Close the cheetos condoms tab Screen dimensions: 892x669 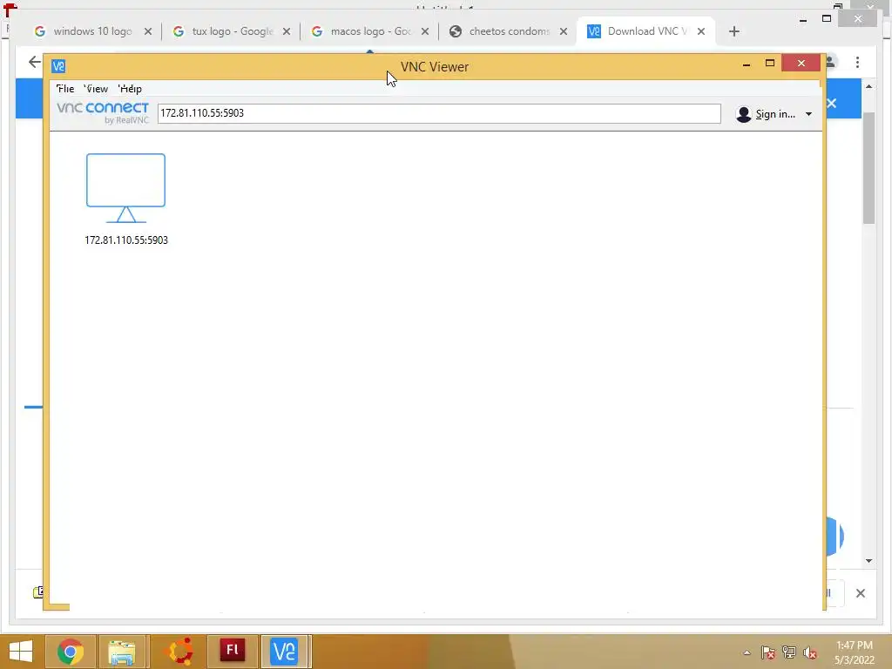click(564, 31)
